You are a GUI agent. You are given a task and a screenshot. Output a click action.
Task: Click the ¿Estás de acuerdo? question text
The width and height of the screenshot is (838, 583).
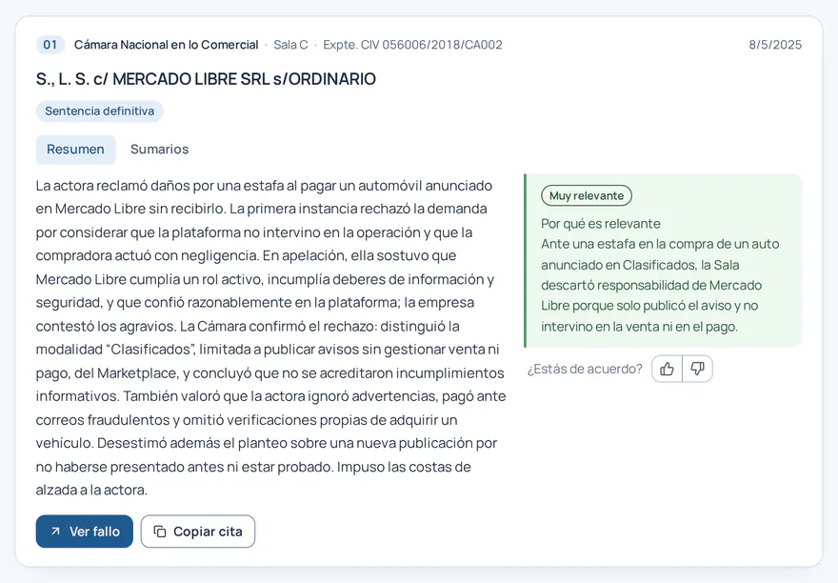pos(585,369)
